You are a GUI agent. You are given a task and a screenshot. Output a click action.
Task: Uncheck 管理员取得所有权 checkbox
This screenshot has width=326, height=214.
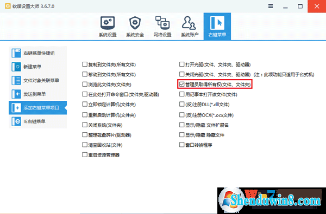pyautogui.click(x=181, y=84)
